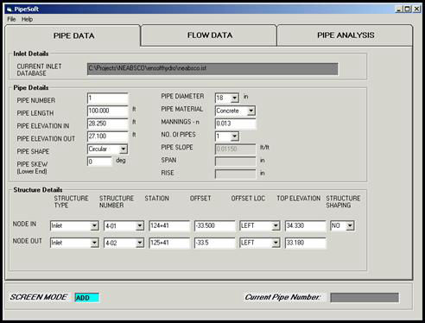Viewport: 425px width, 323px height.
Task: Open NODE OUT structure type dropdown
Action: click(x=94, y=243)
